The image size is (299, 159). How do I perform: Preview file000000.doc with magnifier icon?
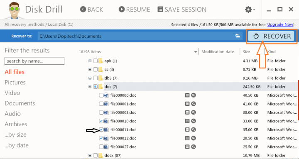point(194,95)
